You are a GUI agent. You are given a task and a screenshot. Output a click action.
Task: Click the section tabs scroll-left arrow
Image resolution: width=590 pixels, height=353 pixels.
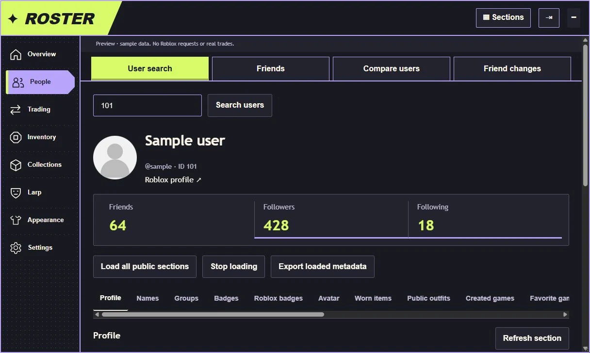(x=97, y=315)
